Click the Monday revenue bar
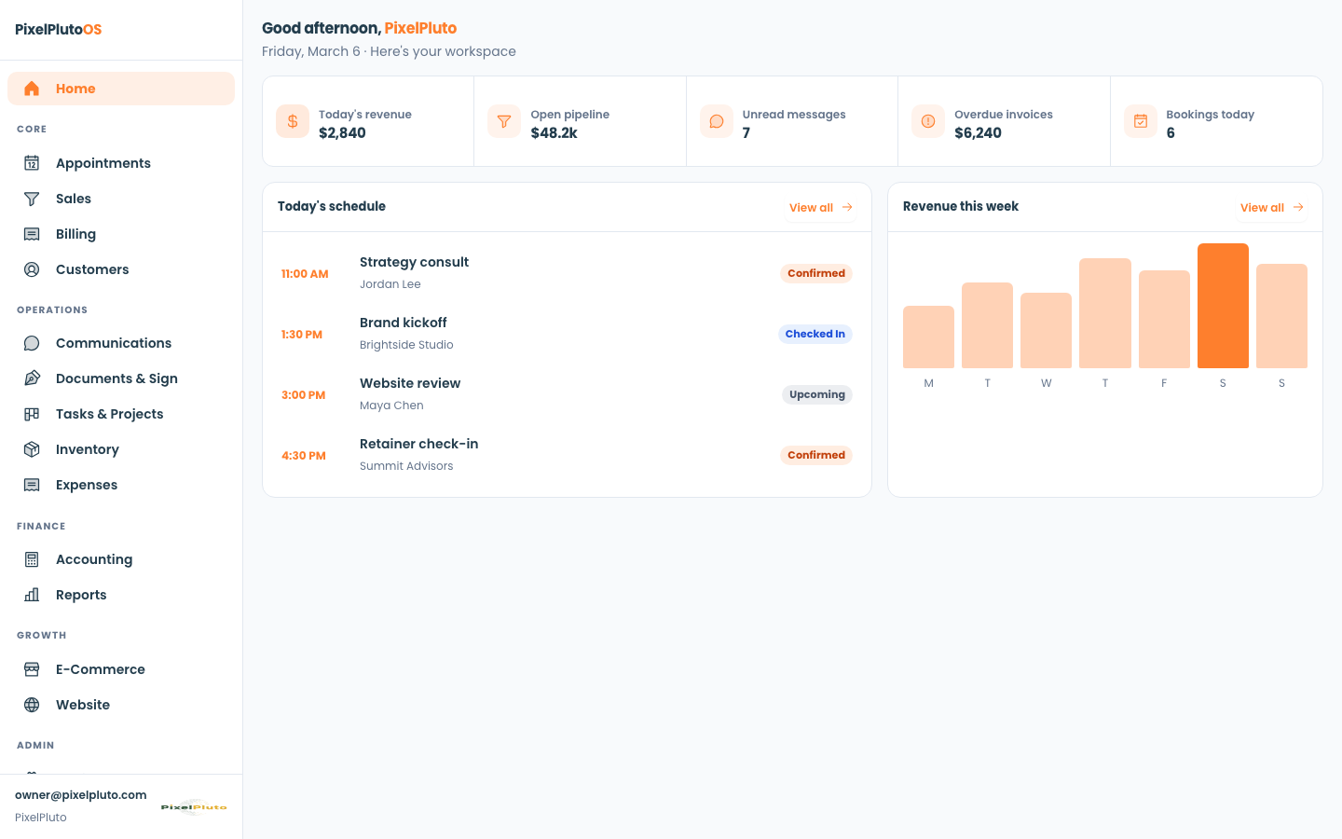Image resolution: width=1342 pixels, height=839 pixels. click(x=928, y=337)
